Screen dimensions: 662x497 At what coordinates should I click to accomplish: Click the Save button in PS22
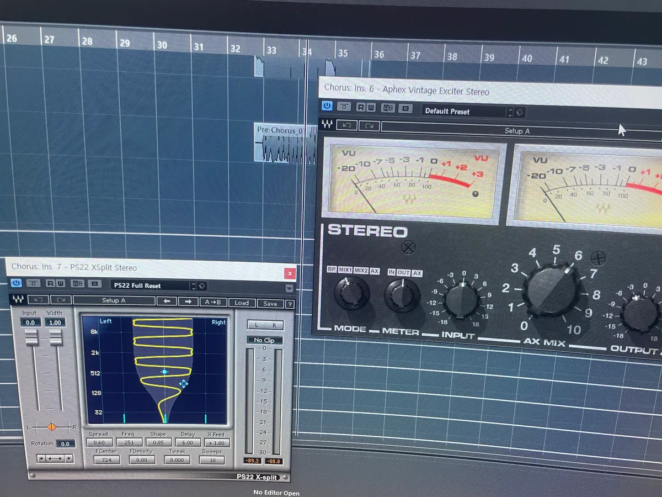tap(270, 303)
